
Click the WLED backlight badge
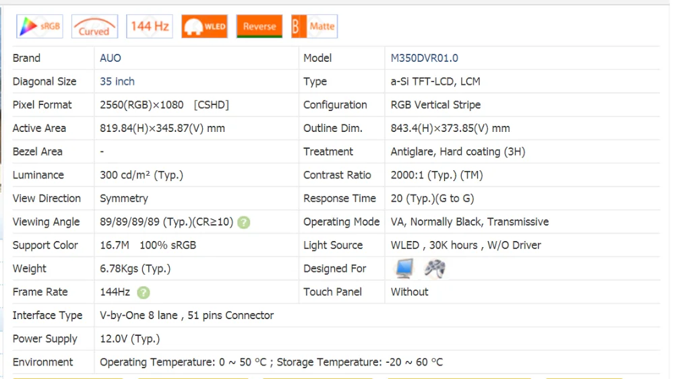205,26
